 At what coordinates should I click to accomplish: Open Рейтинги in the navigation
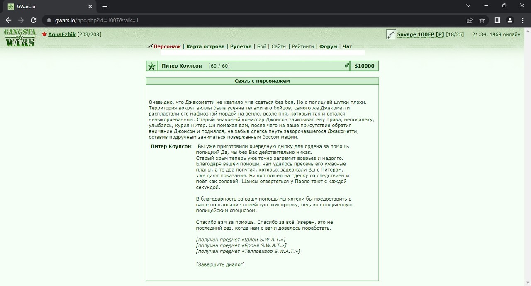coord(303,46)
